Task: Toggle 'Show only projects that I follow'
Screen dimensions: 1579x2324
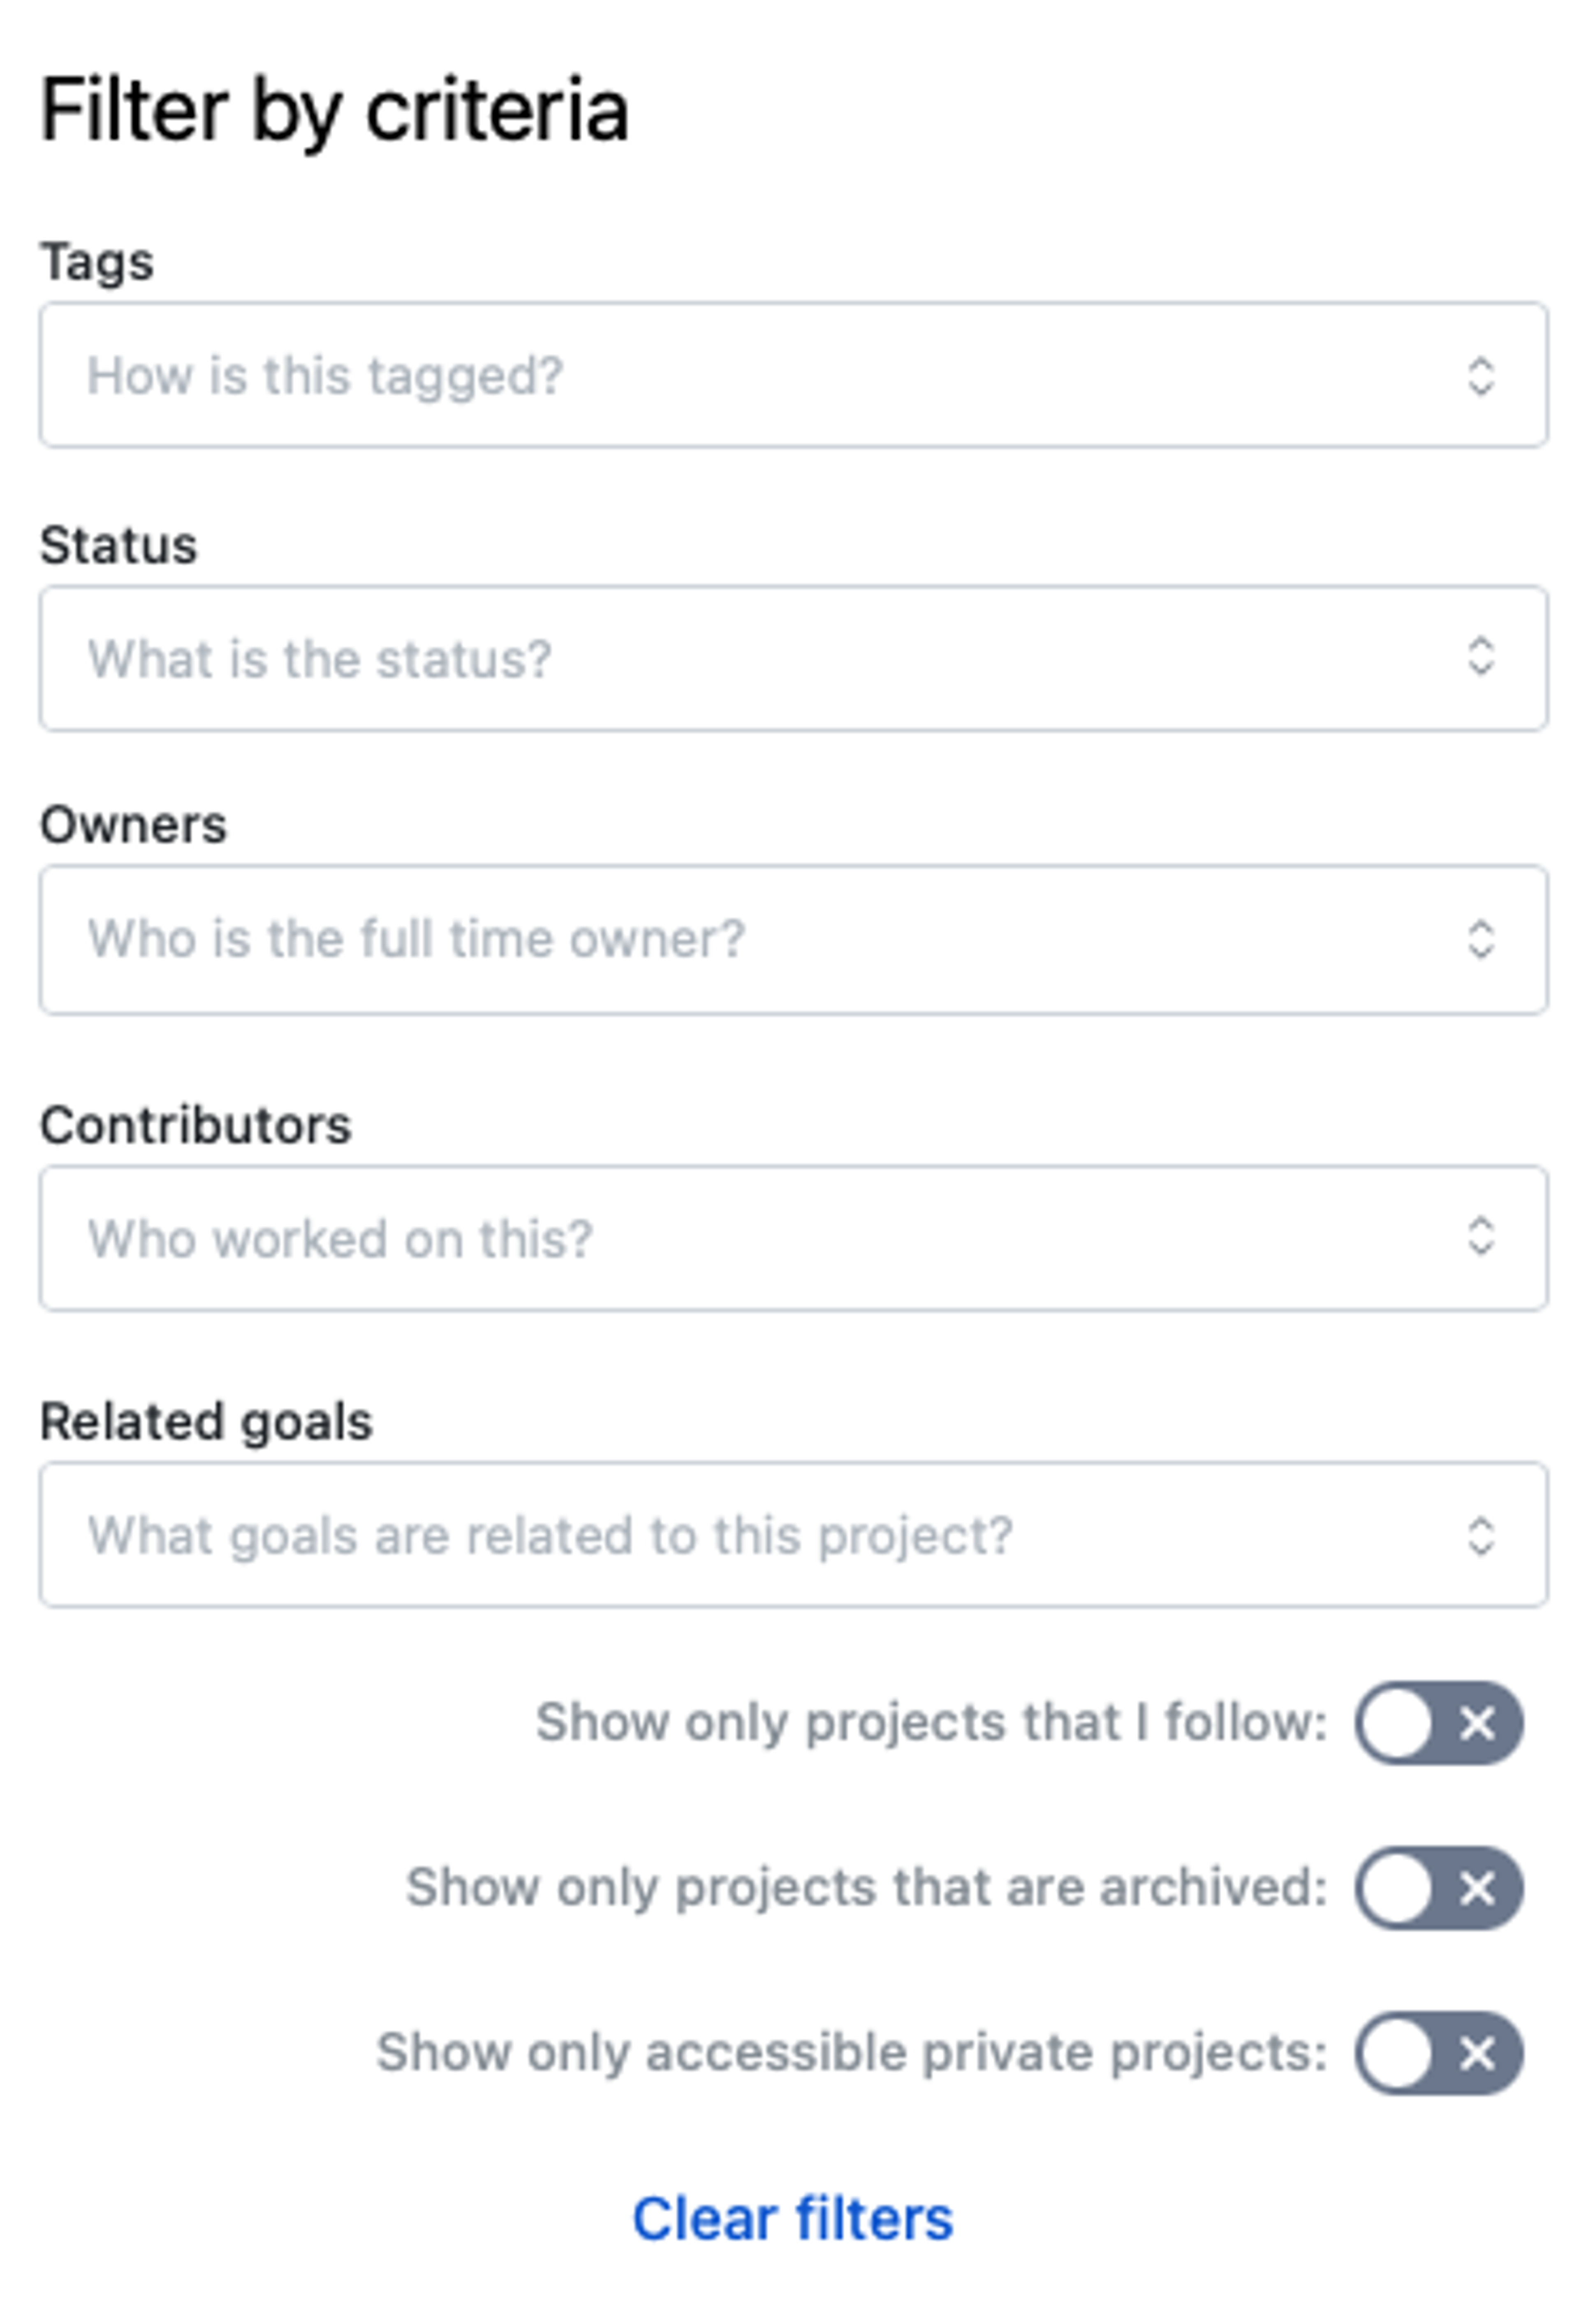Action: [x=1438, y=1723]
